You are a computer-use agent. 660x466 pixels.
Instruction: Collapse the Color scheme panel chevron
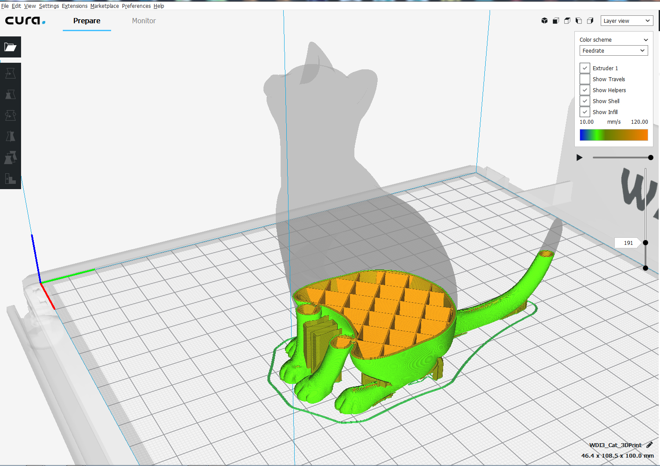click(646, 39)
